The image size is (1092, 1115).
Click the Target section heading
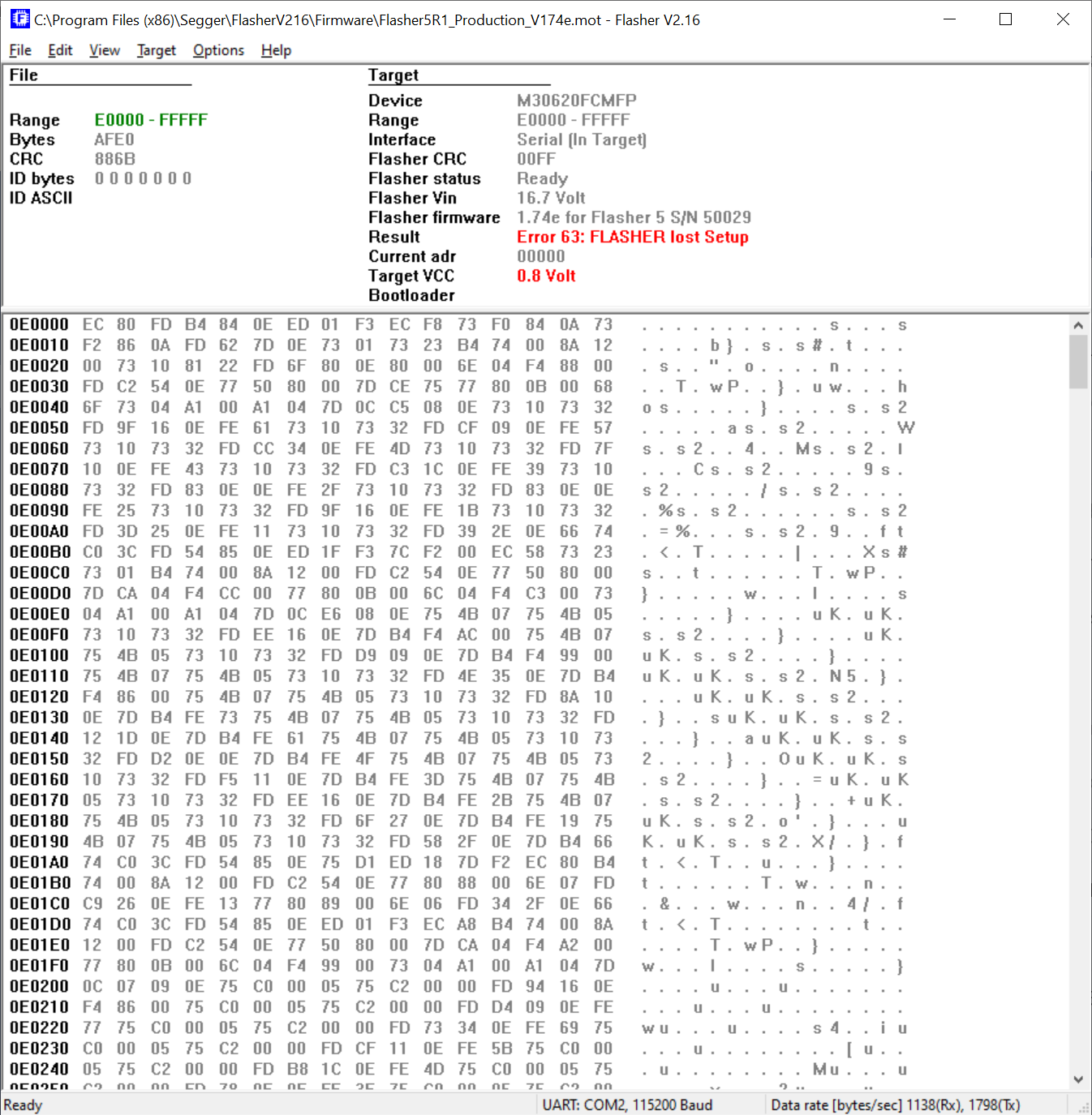393,75
